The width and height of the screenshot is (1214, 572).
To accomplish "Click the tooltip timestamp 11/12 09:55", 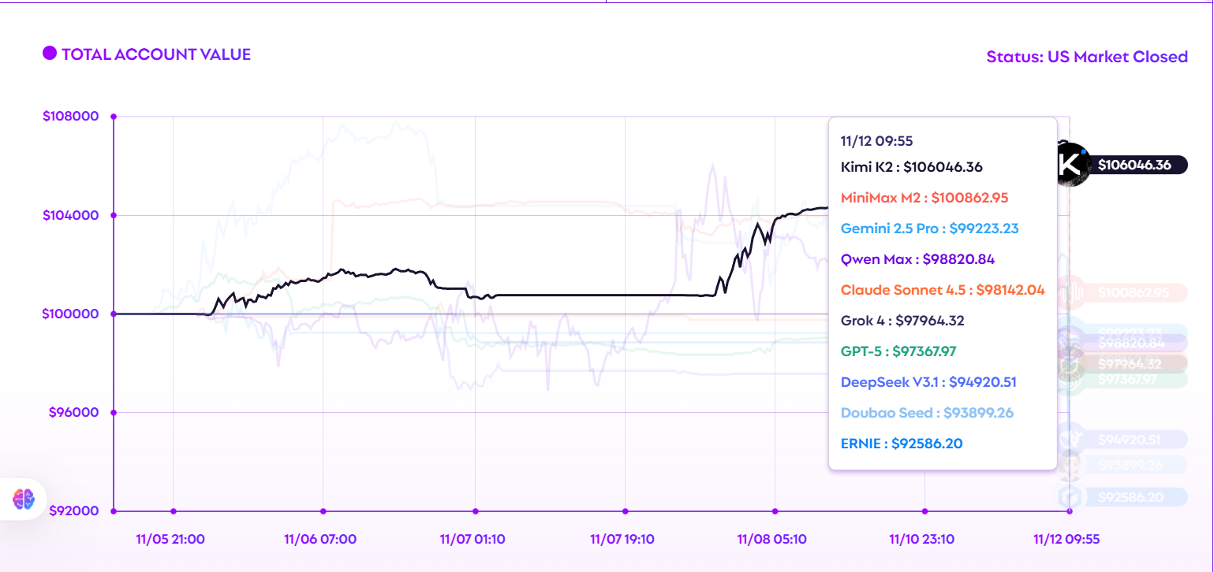I will 877,141.
